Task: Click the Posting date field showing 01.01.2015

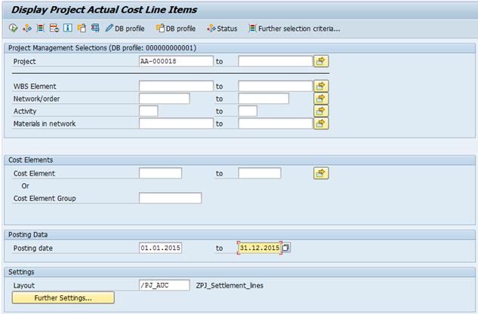Action: 160,248
